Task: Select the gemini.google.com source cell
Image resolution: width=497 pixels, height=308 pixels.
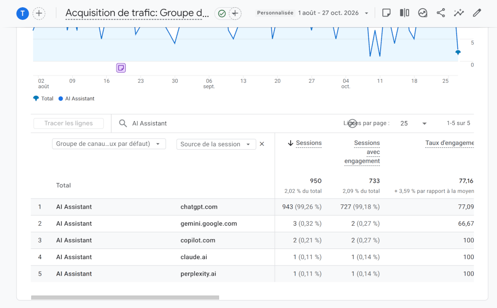Action: click(209, 224)
